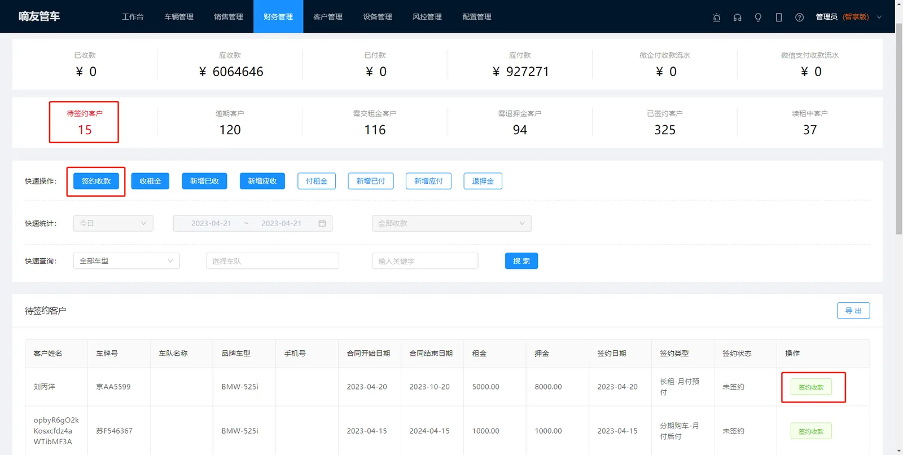This screenshot has height=455, width=903.
Task: Select the 财务管理 menu
Action: 278,17
